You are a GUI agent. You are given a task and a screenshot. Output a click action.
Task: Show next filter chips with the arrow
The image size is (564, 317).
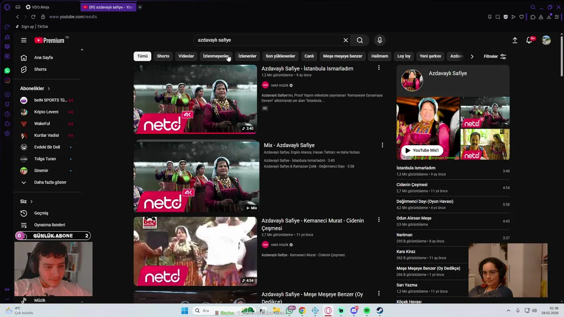tap(472, 56)
